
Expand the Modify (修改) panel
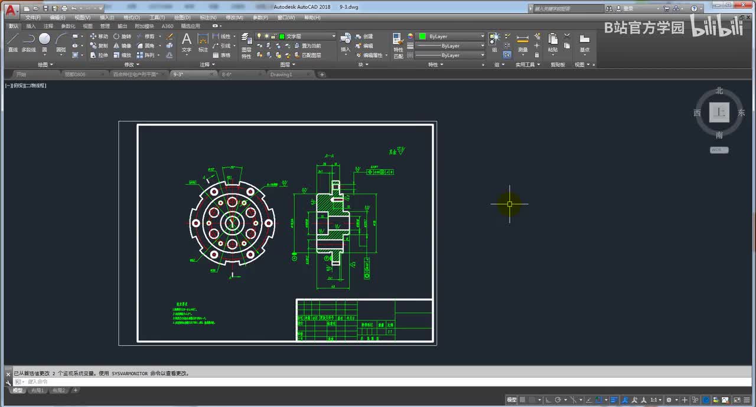pos(132,65)
